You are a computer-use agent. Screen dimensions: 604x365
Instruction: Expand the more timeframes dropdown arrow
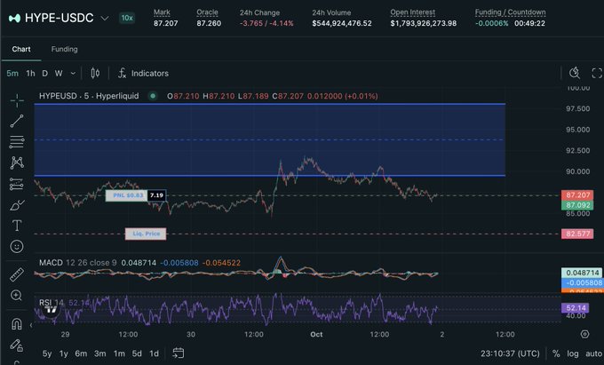tap(73, 73)
